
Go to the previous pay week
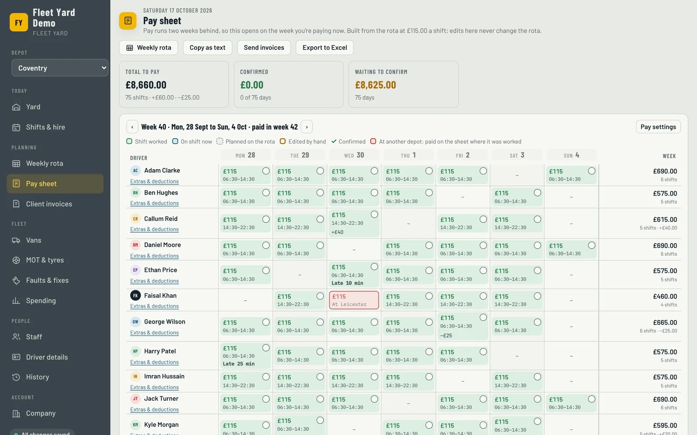point(132,127)
